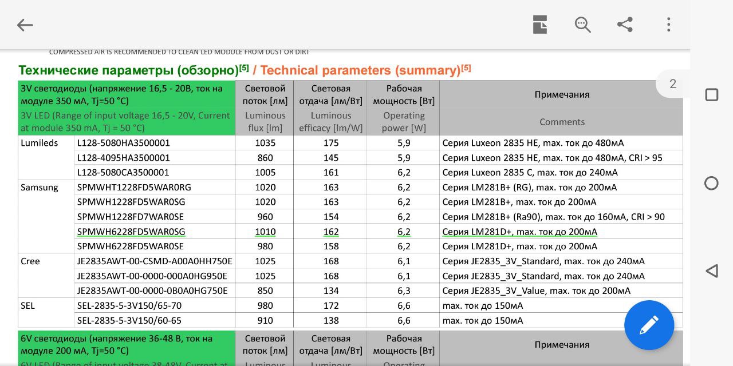Select part number L128-5080HA3500001

tap(124, 143)
